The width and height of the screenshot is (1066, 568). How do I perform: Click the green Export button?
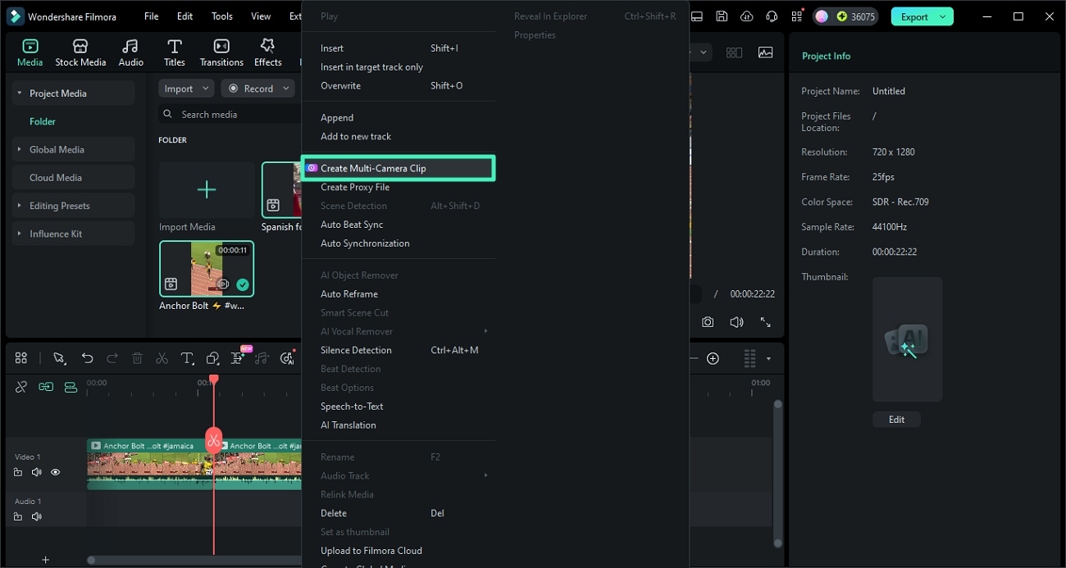point(913,16)
